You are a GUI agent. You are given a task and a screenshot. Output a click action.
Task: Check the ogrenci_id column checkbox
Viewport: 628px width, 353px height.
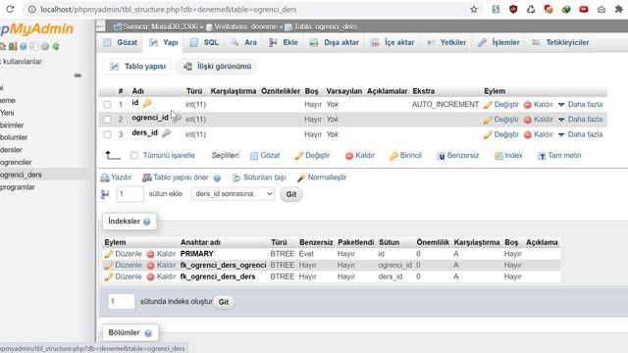tap(107, 120)
